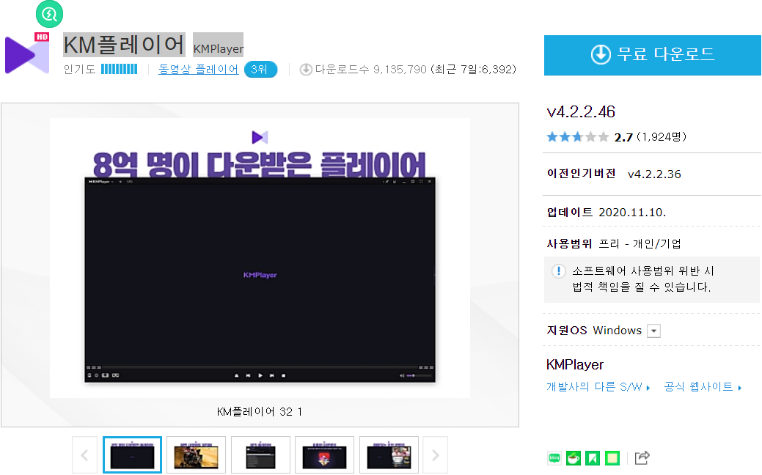
Task: Click version text v4.2.2.46
Action: [581, 111]
